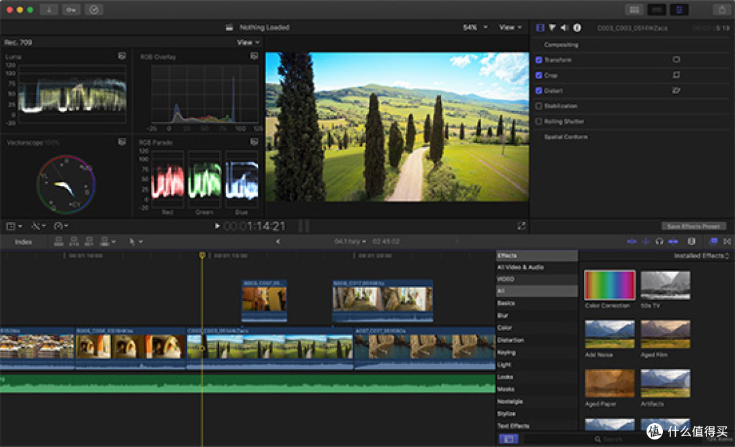Open the info inspector icon

tap(577, 28)
